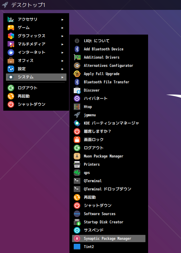Click the Printers icon
181x253 pixels.
click(x=77, y=164)
